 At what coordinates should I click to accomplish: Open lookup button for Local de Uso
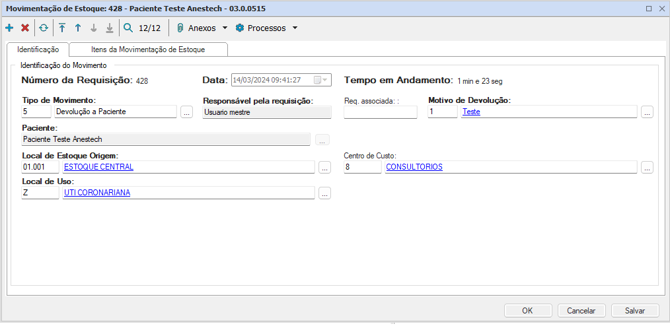point(324,193)
